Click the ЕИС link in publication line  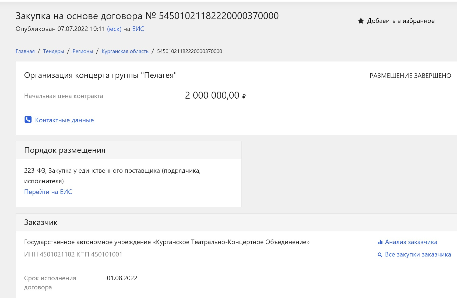point(138,29)
